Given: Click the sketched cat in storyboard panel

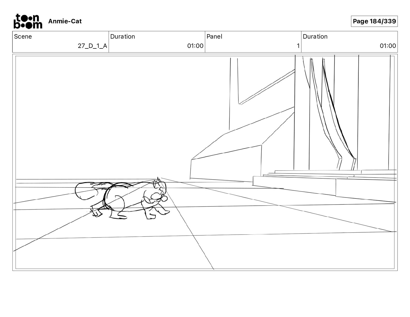Looking at the screenshot, I should coord(123,199).
